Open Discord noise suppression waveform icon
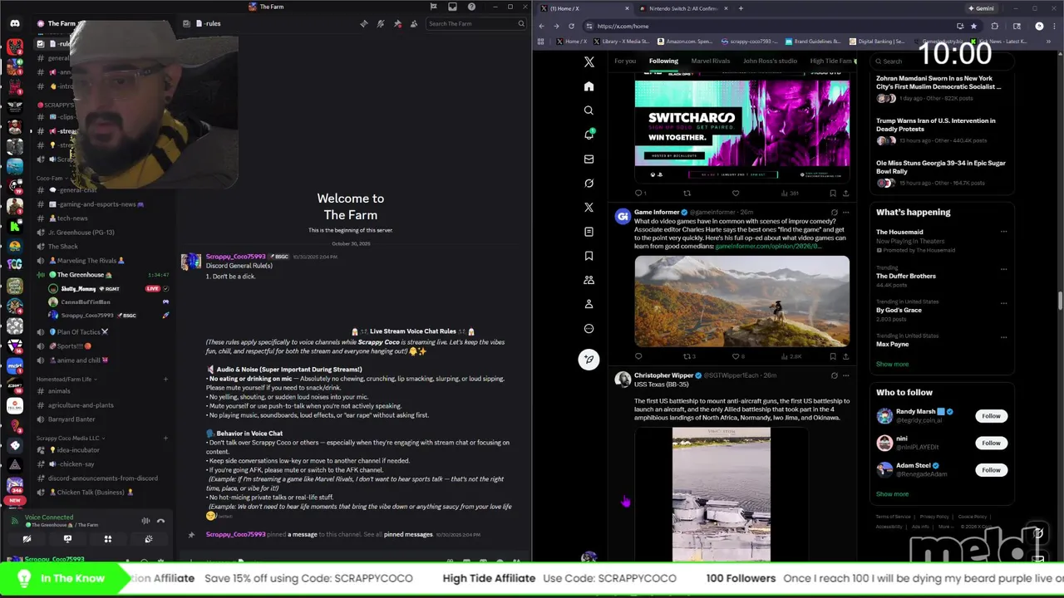This screenshot has height=598, width=1064. pos(145,521)
